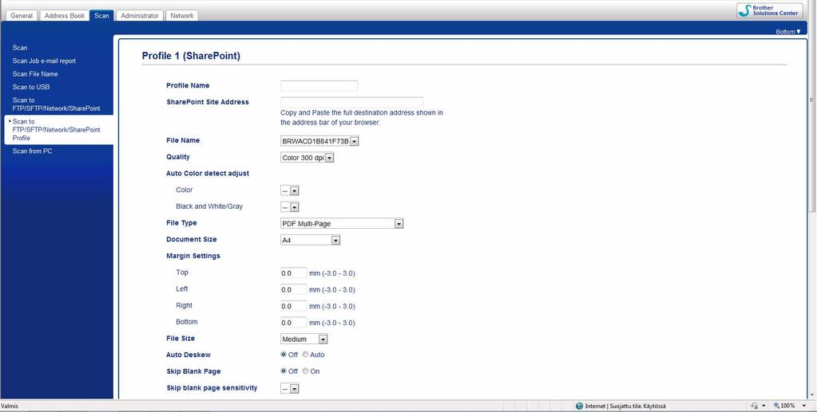Switch to the Address Book tab
The width and height of the screenshot is (817, 412).
pos(65,16)
